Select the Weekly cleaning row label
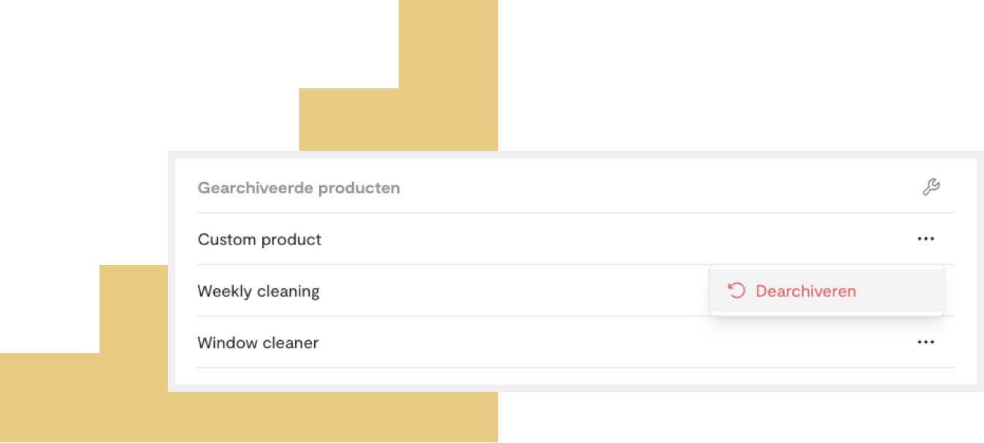Image resolution: width=984 pixels, height=443 pixels. (x=259, y=291)
